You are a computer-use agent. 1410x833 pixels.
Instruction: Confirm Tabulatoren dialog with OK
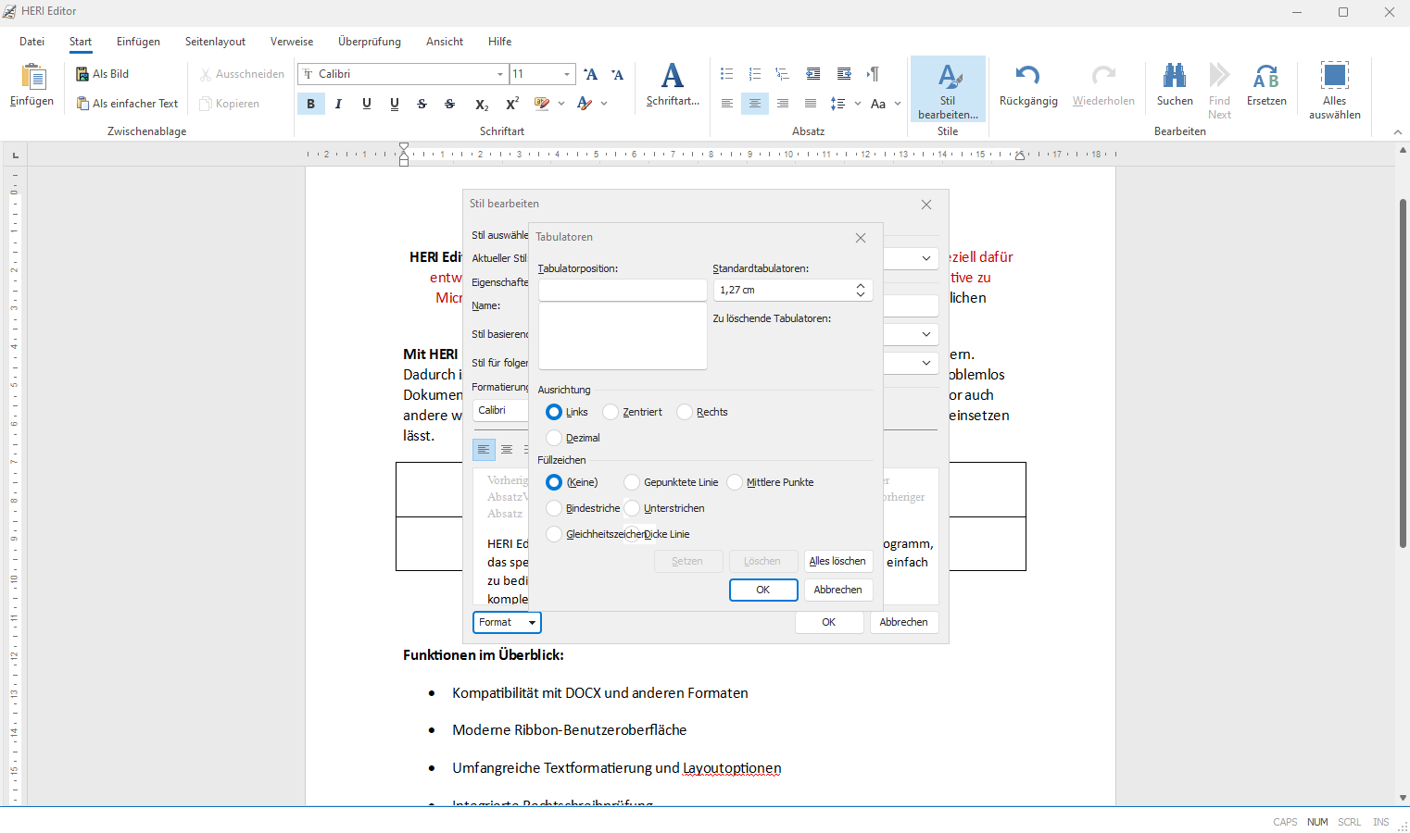763,590
